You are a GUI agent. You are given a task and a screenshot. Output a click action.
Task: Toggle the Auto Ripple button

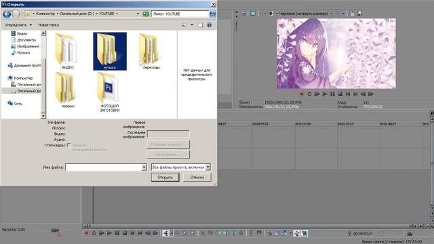285,233
